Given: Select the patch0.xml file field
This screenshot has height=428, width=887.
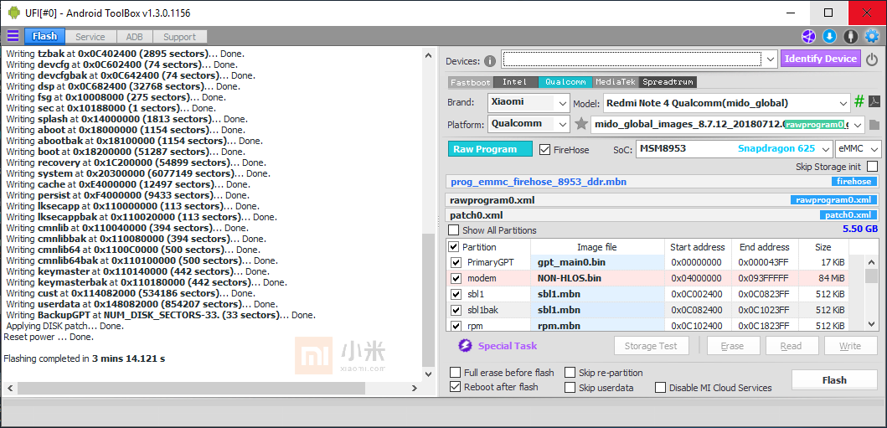Looking at the screenshot, I should coord(663,215).
